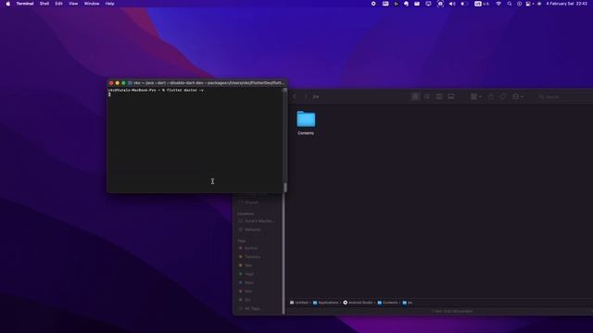This screenshot has width=593, height=333.
Task: Click jre in the Finder path bar
Action: pyautogui.click(x=408, y=302)
